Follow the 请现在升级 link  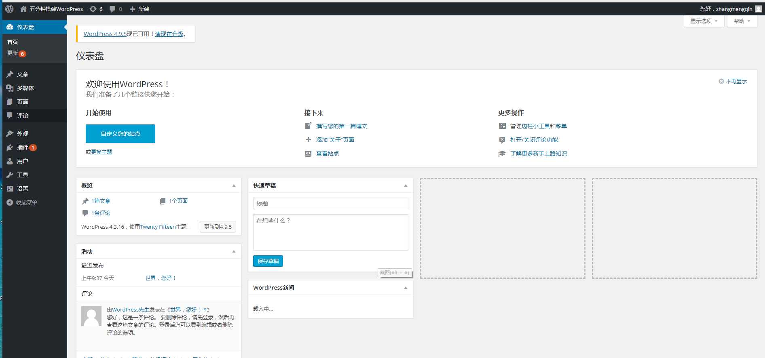pyautogui.click(x=169, y=34)
